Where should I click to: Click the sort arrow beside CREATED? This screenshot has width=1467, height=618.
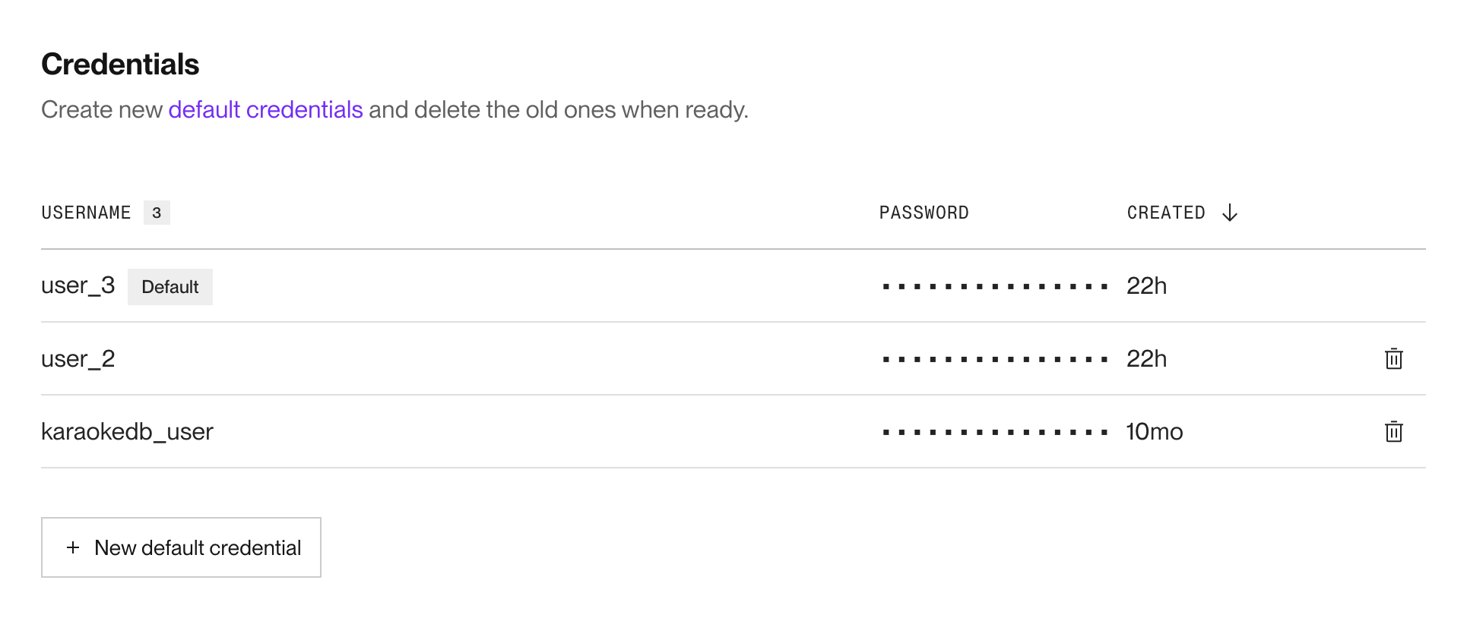click(1230, 213)
